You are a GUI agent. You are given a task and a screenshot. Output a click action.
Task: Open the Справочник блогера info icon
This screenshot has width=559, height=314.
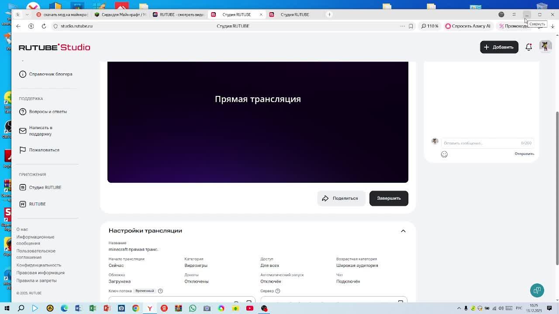click(x=23, y=74)
